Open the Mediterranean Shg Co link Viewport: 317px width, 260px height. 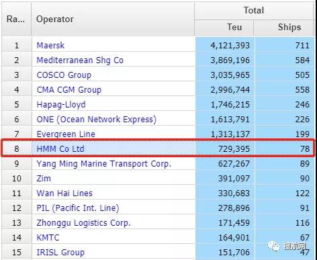(80, 60)
